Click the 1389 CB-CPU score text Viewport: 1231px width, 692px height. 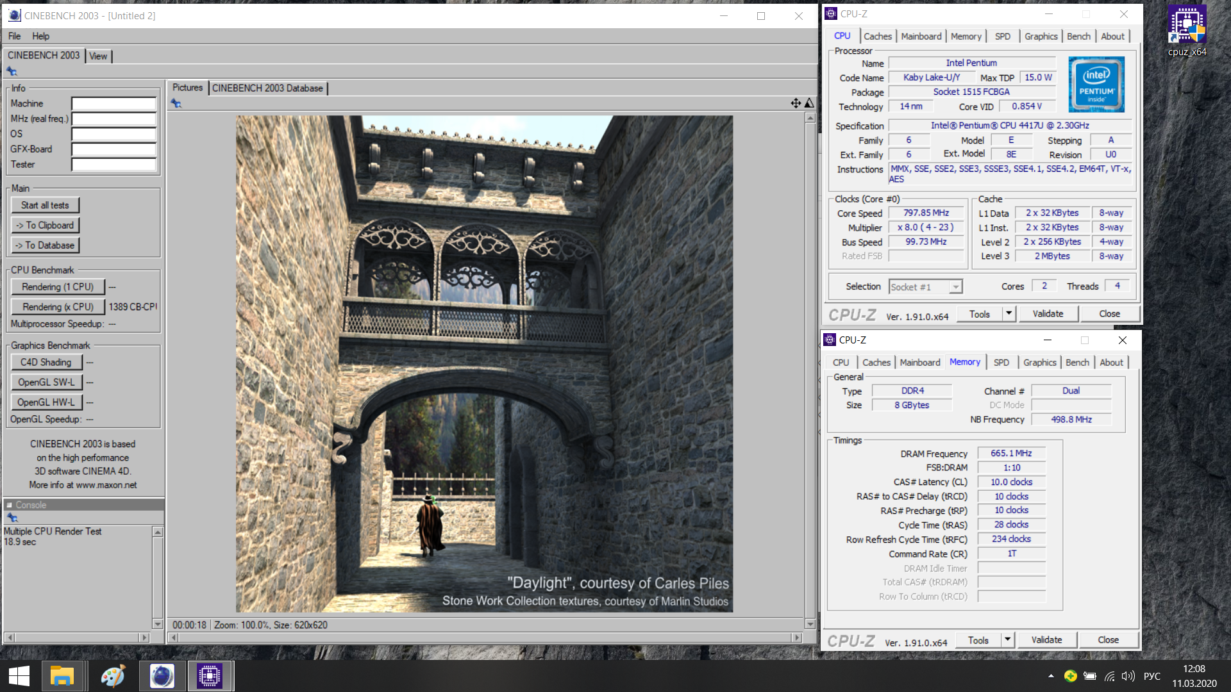pos(133,307)
